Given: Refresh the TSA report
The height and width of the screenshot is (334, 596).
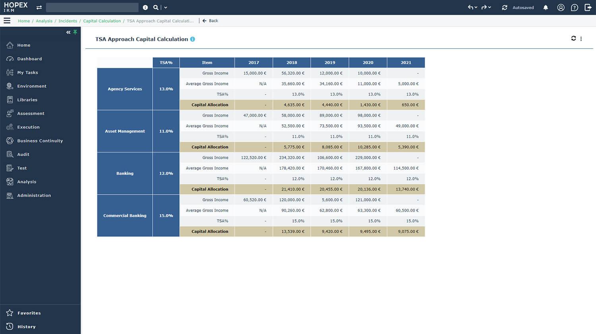Looking at the screenshot, I should coord(573,39).
